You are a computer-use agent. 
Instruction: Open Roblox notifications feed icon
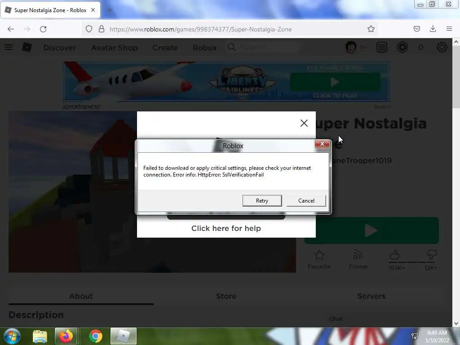382,47
